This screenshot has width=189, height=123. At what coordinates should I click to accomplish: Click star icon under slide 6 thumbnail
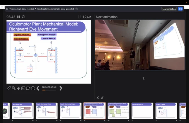(x=33, y=120)
